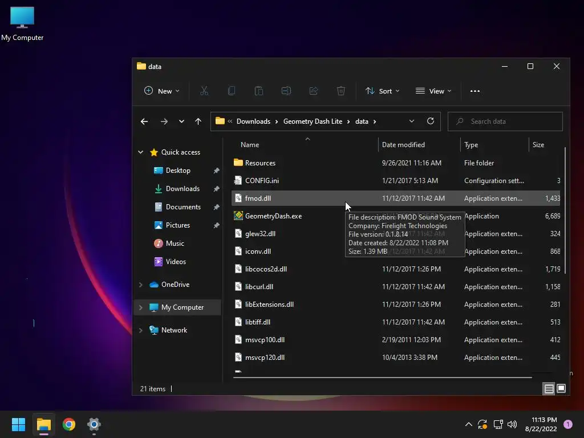This screenshot has width=584, height=438.
Task: Click the Geometry Dash Lite breadcrumb
Action: pyautogui.click(x=313, y=121)
